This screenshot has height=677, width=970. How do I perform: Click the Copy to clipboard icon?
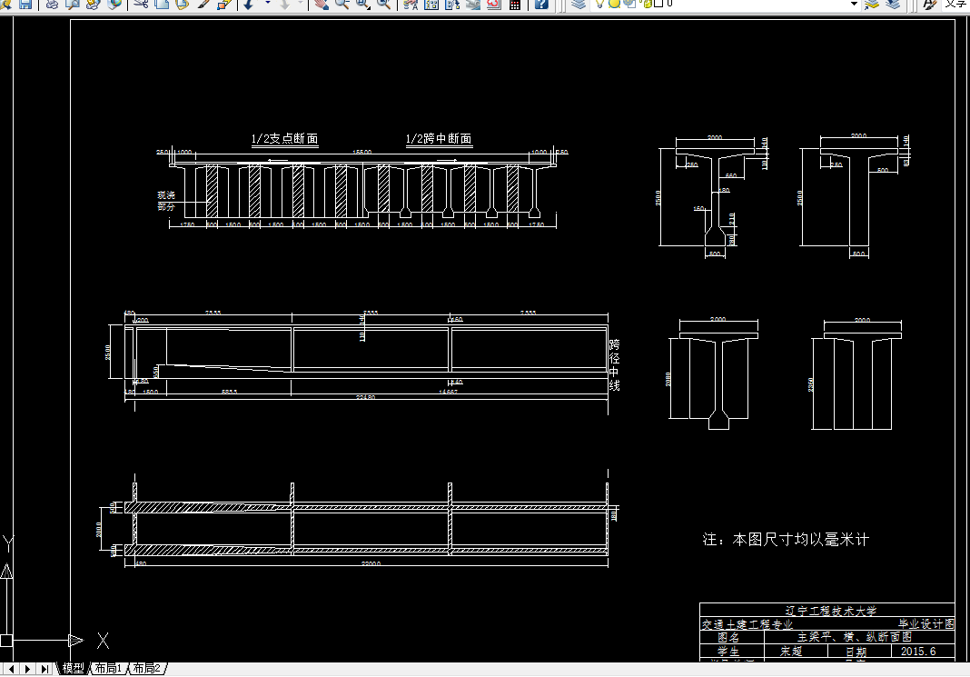(x=162, y=5)
